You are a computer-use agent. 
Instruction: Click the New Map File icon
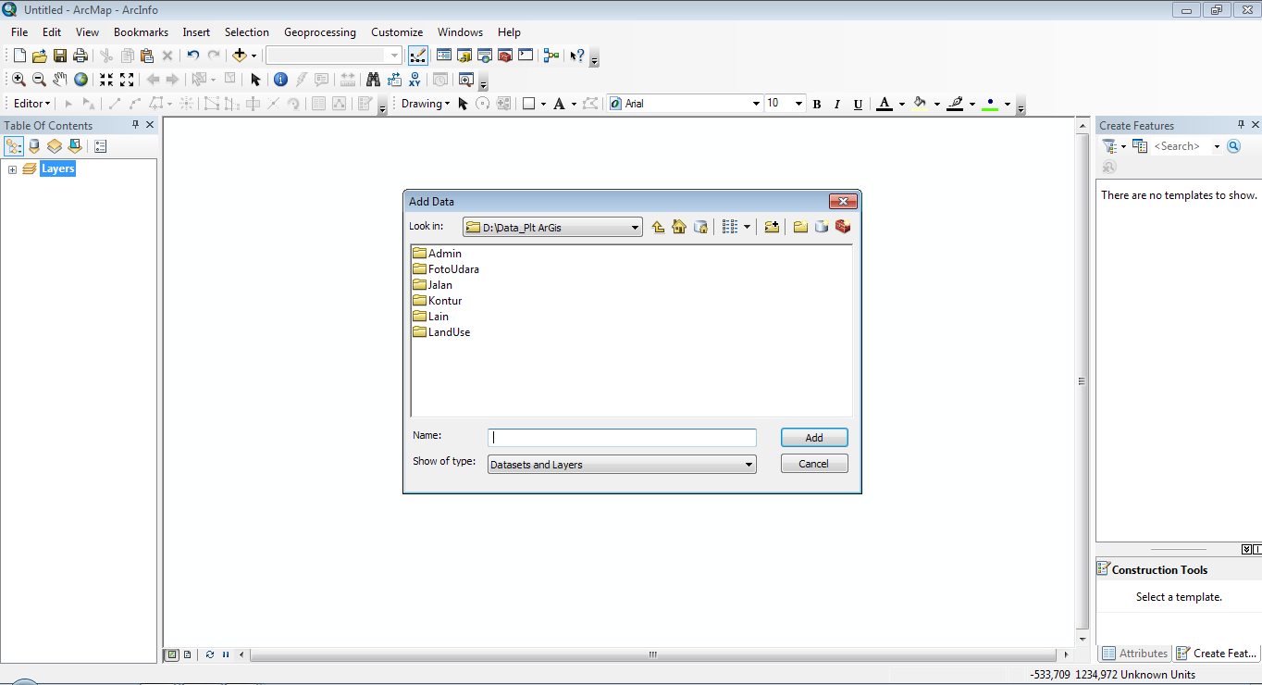19,56
